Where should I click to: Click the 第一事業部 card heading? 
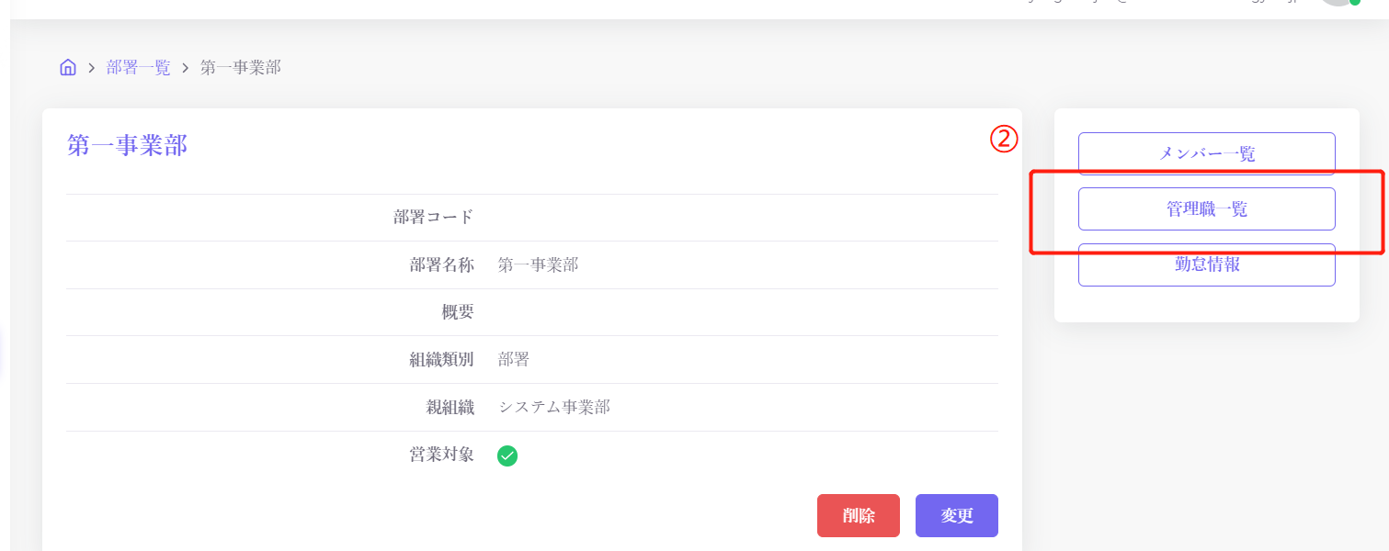(127, 145)
